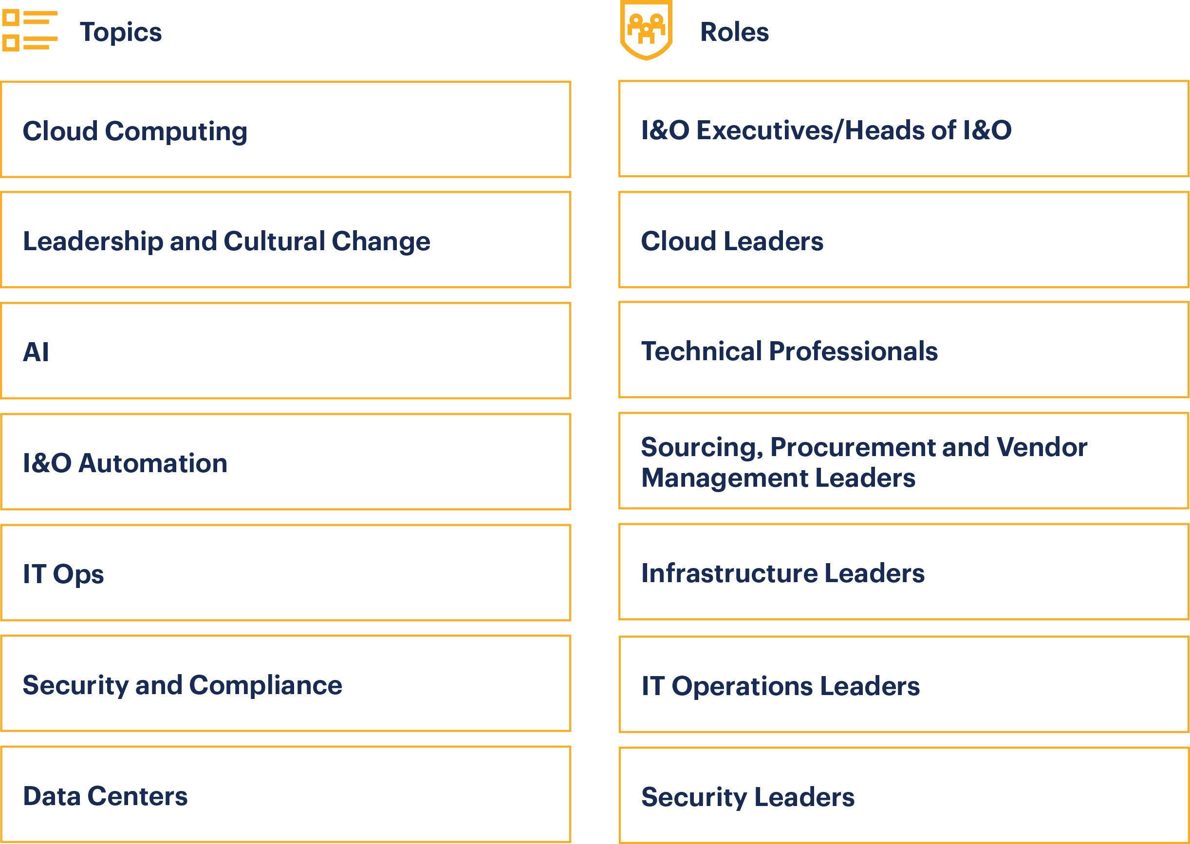Choose the IT Operations Leaders role
The image size is (1190, 844).
pyautogui.click(x=904, y=684)
